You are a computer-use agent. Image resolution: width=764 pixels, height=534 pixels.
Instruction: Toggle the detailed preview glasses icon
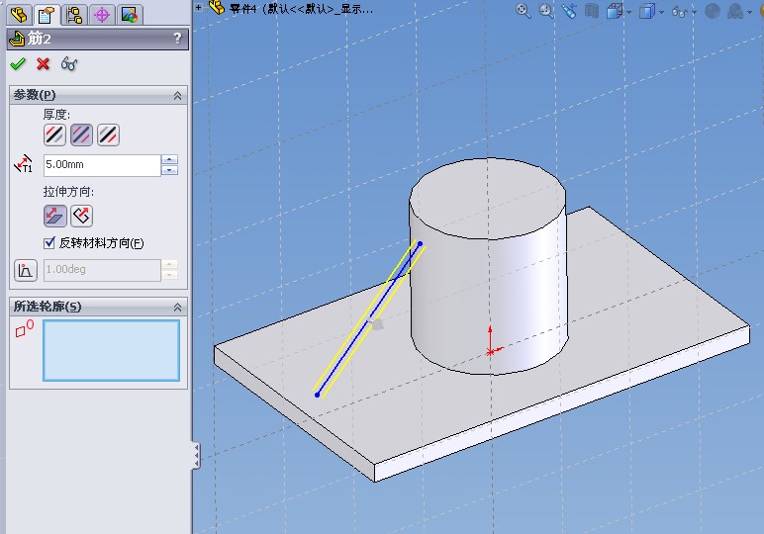pos(69,64)
